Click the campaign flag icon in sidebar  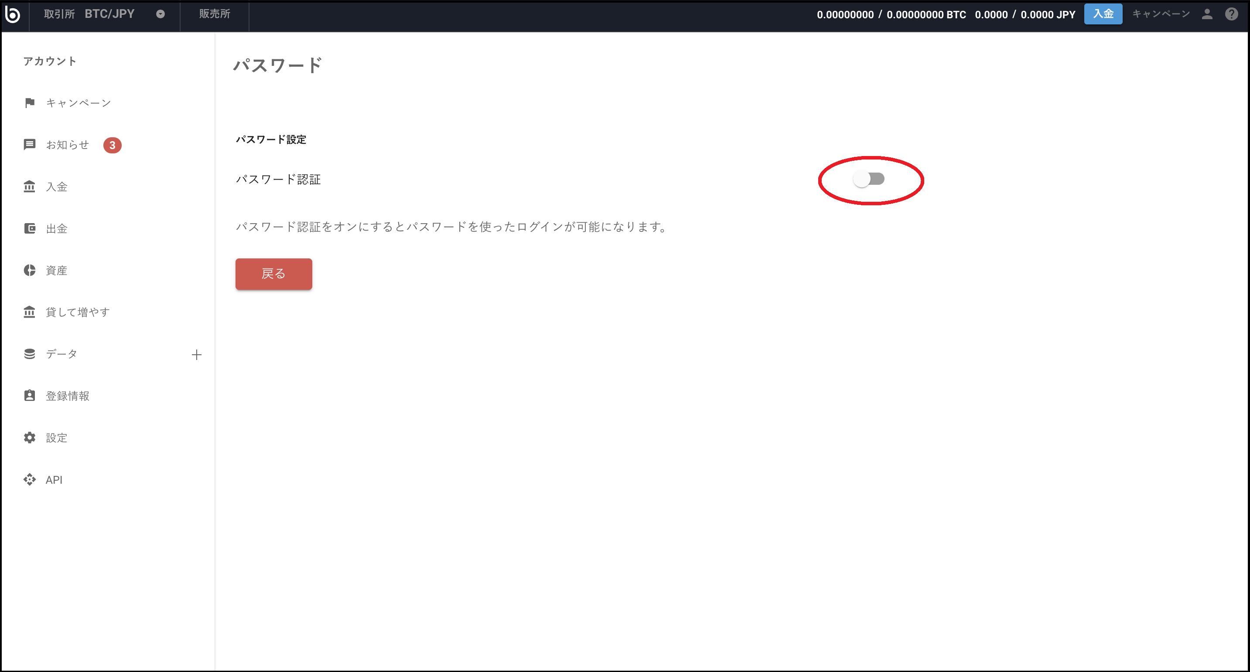pyautogui.click(x=30, y=103)
